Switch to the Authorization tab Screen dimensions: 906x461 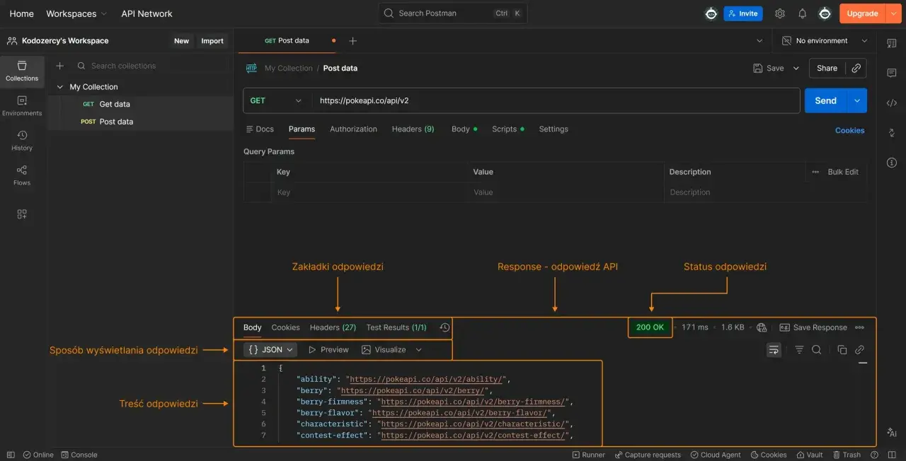point(353,129)
